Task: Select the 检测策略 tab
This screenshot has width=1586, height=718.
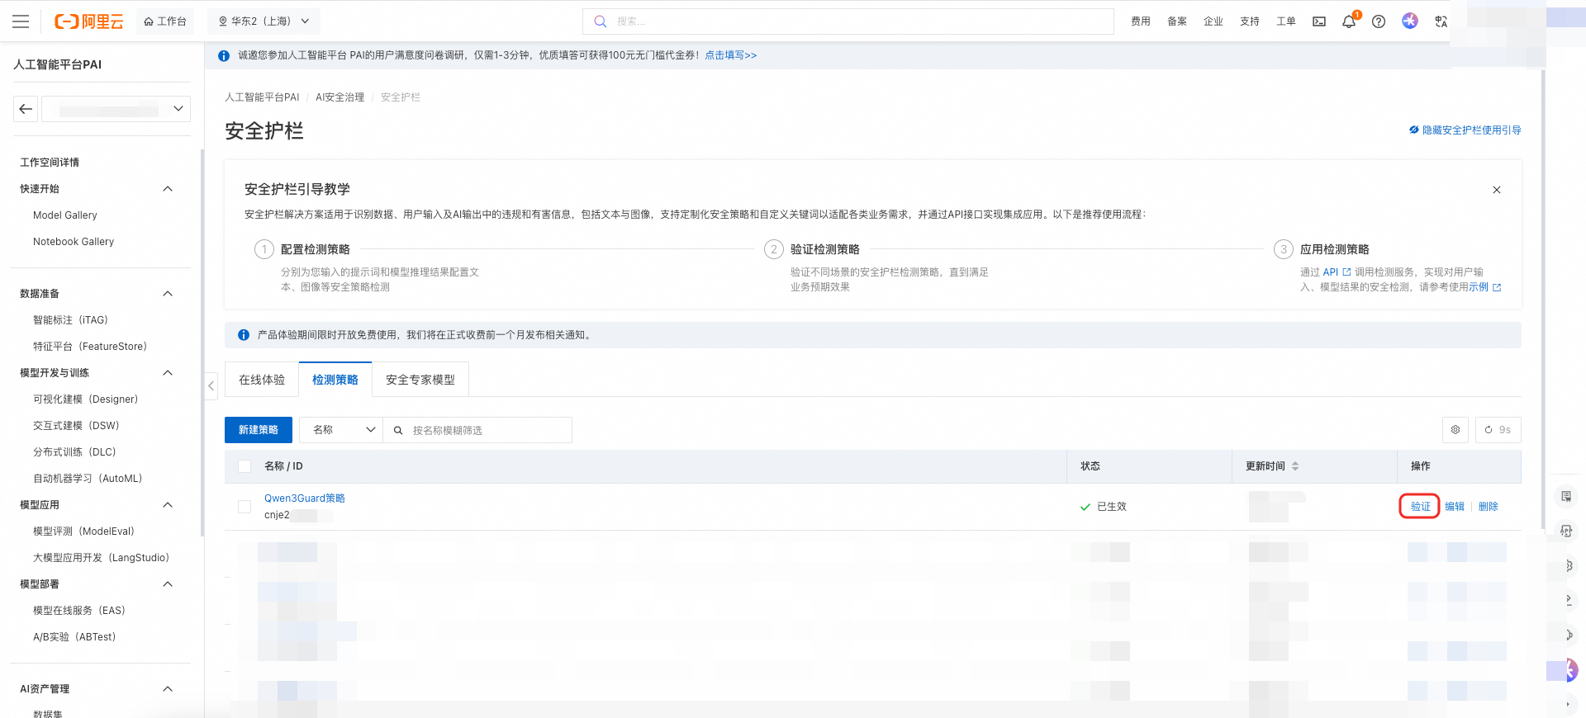Action: coord(335,380)
